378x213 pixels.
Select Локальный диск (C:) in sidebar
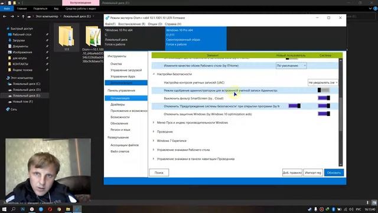(x=26, y=84)
